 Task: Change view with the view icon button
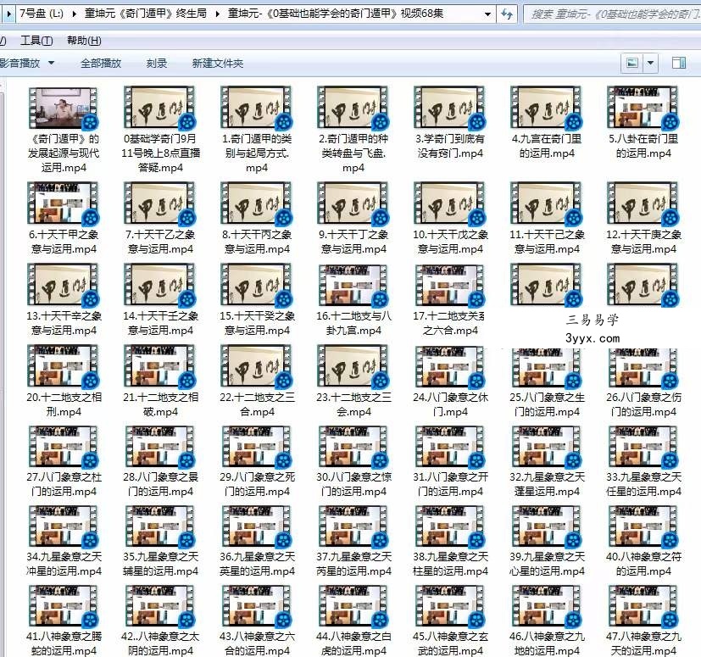coord(632,63)
